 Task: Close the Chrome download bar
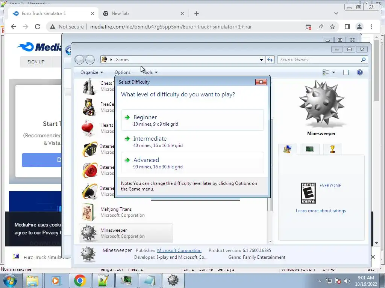tap(373, 257)
